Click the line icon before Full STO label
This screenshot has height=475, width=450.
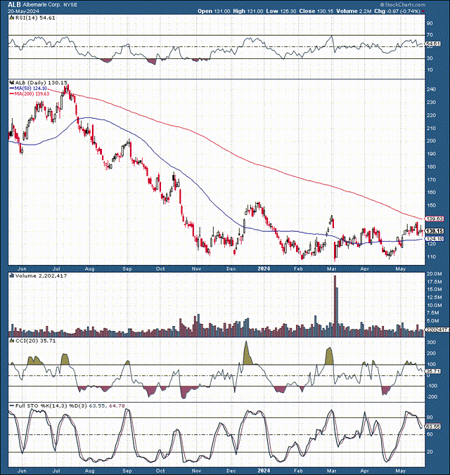click(12, 405)
